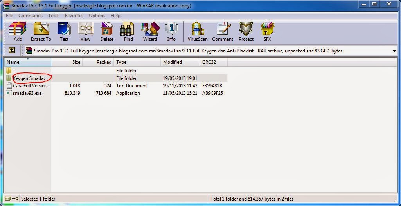This screenshot has height=206, width=401.
Task: Select the parent '..' folder icon
Action: [x=9, y=70]
